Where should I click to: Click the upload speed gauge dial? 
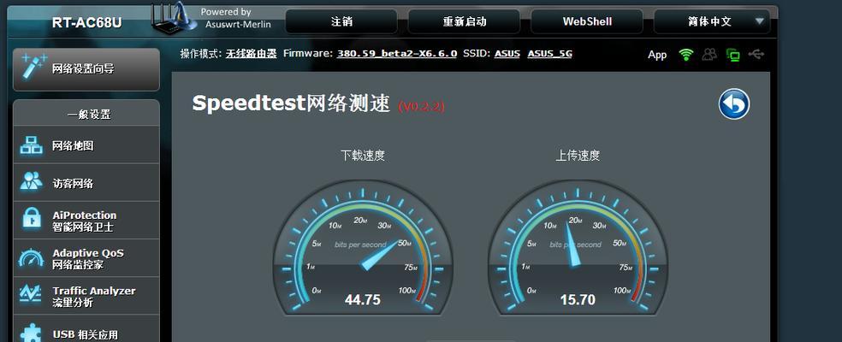click(x=578, y=249)
